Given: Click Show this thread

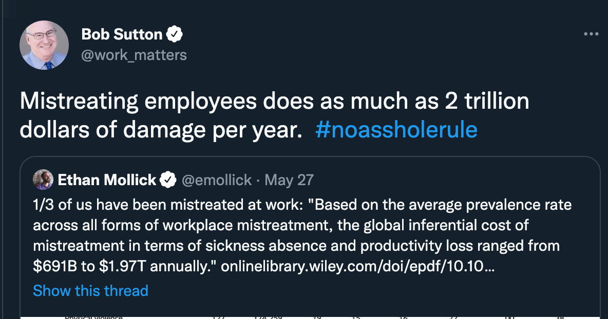Looking at the screenshot, I should pyautogui.click(x=91, y=291).
